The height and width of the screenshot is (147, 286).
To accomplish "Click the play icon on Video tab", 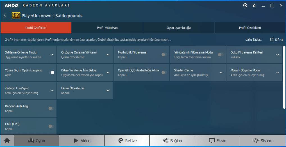I will [x=76, y=141].
